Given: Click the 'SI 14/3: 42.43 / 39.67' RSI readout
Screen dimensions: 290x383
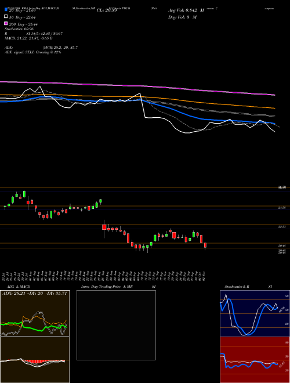Looking at the screenshot, I should click(x=45, y=34).
